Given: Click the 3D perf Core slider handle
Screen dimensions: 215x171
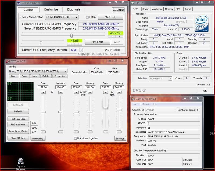Looking at the screenshot, I should tap(105, 108).
